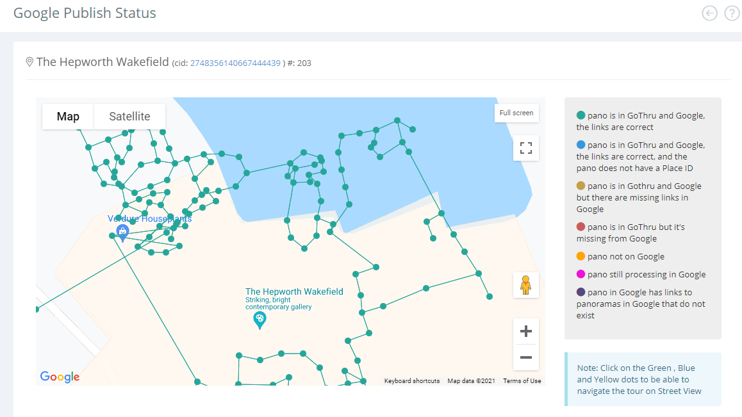Click the magenta 'still processing' legend dot
Image resolution: width=742 pixels, height=417 pixels.
click(581, 274)
